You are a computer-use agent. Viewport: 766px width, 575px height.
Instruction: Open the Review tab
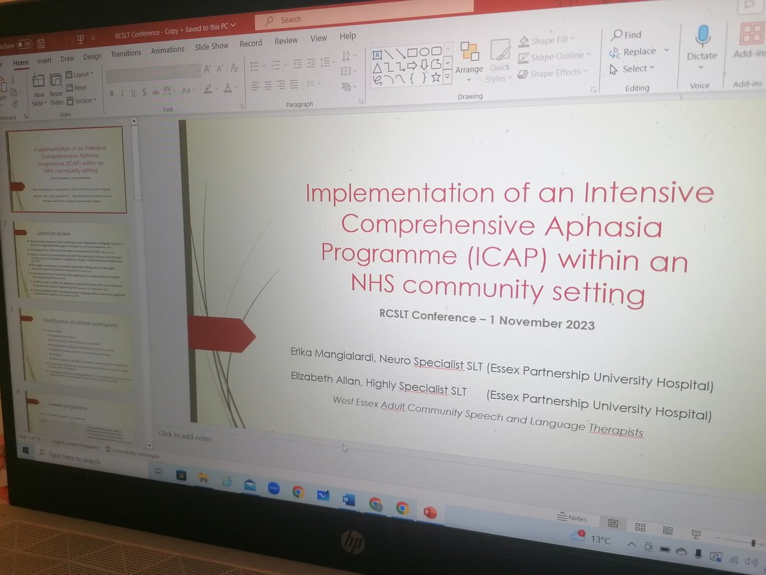[286, 40]
